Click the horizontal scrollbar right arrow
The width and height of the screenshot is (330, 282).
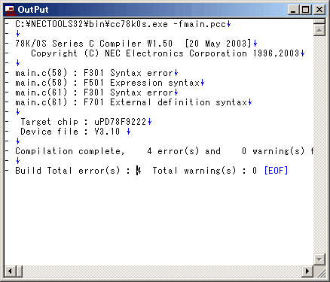click(x=307, y=271)
